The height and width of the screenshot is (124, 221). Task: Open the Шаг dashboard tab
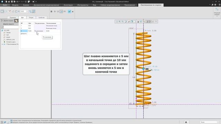(22, 18)
